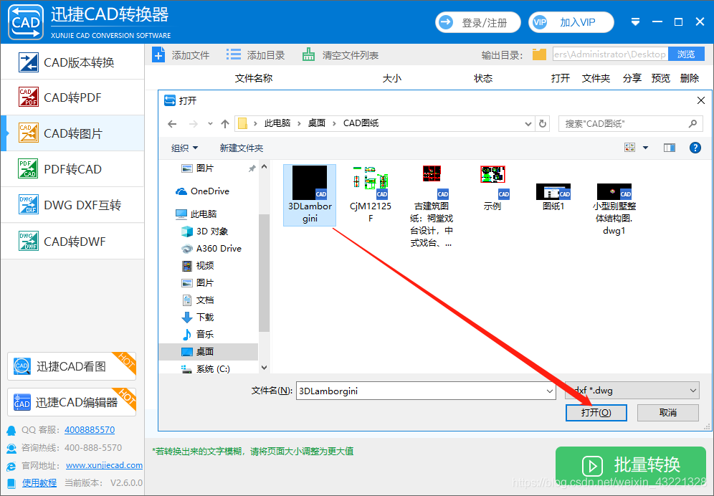Image resolution: width=714 pixels, height=496 pixels.
Task: Open QQ客服 4008885570 link
Action: [90, 429]
